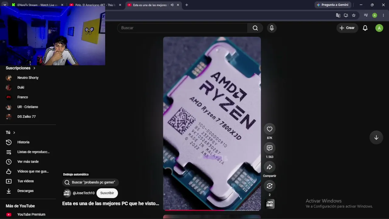Go to next Short with down arrow
Viewport: 389px width, 219px height.
point(376,137)
